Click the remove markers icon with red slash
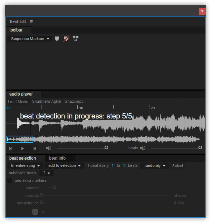This screenshot has height=223, width=211. pyautogui.click(x=66, y=39)
